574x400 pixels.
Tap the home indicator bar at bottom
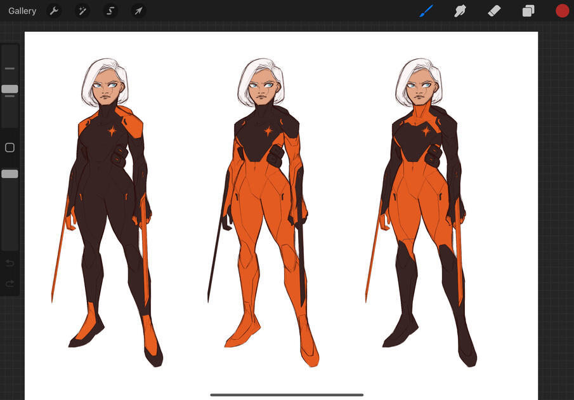click(287, 395)
